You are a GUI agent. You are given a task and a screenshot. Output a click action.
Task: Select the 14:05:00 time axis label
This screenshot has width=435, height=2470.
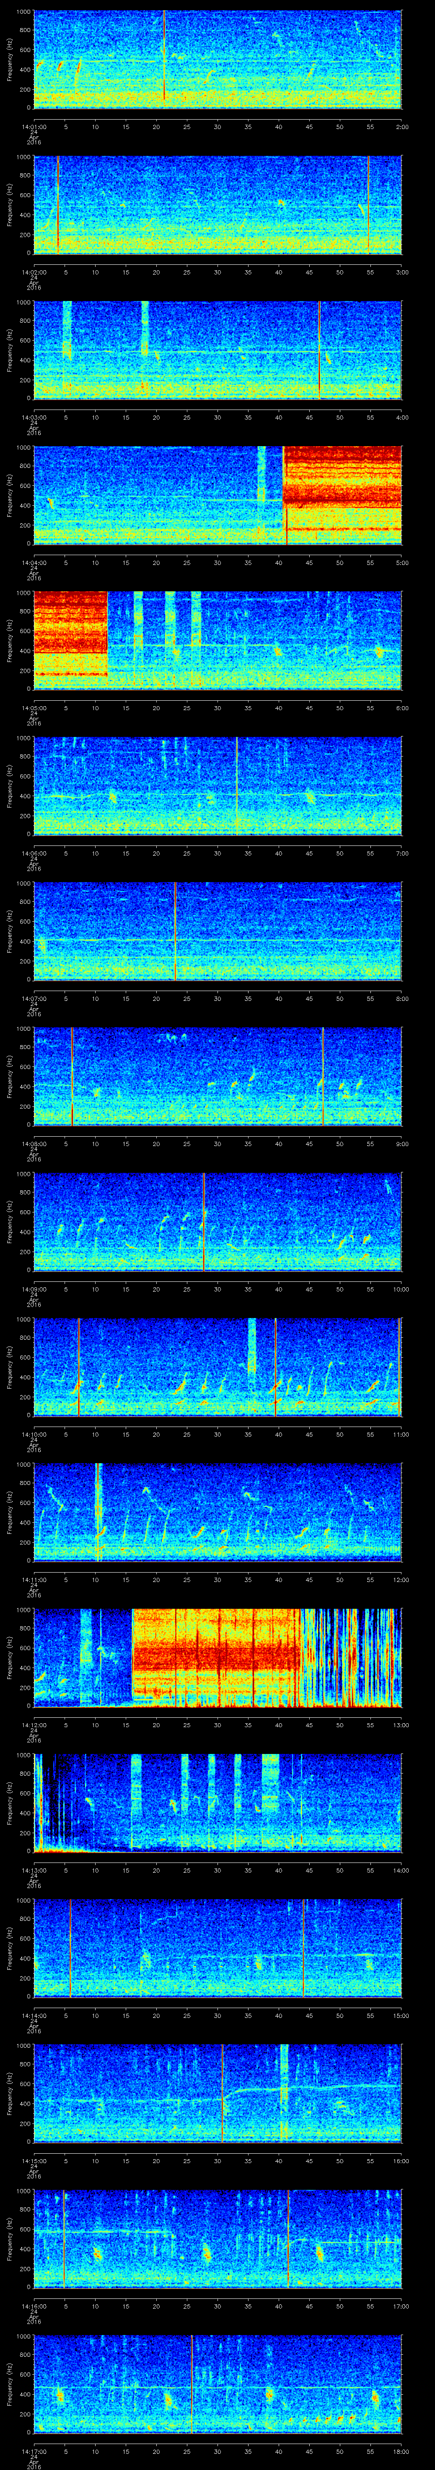coord(34,707)
